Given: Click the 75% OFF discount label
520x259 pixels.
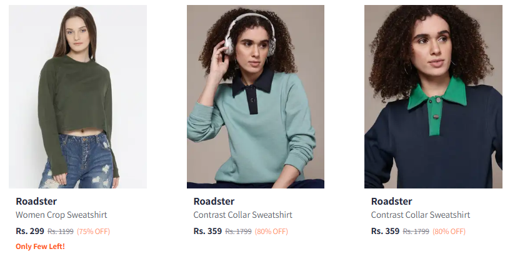Looking at the screenshot, I should 94,232.
